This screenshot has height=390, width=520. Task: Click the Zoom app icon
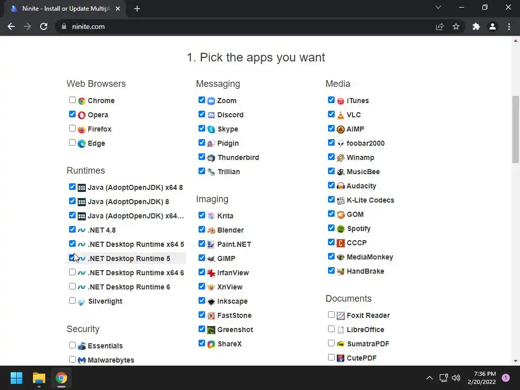click(x=211, y=101)
